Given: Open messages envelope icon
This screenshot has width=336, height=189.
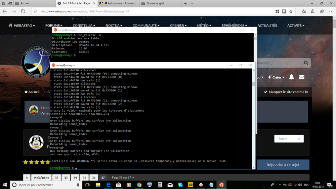Looking at the screenshot, I should point(301,77).
